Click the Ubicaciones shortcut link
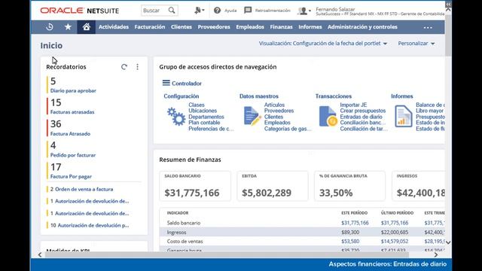 coord(203,111)
